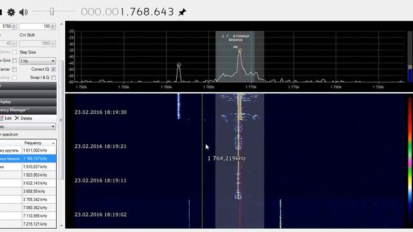The width and height of the screenshot is (413, 232).
Task: Select bookmark 3 658,55 kHz
Action: (x=28, y=191)
